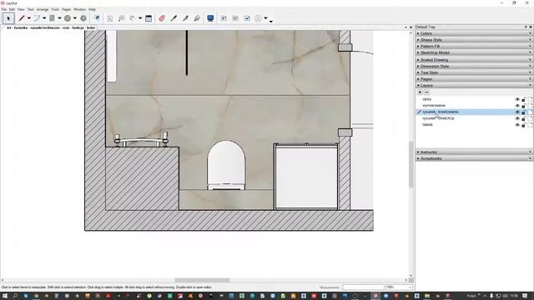Open the Line tool dropdown arrow
The width and height of the screenshot is (534, 300).
[x=29, y=18]
